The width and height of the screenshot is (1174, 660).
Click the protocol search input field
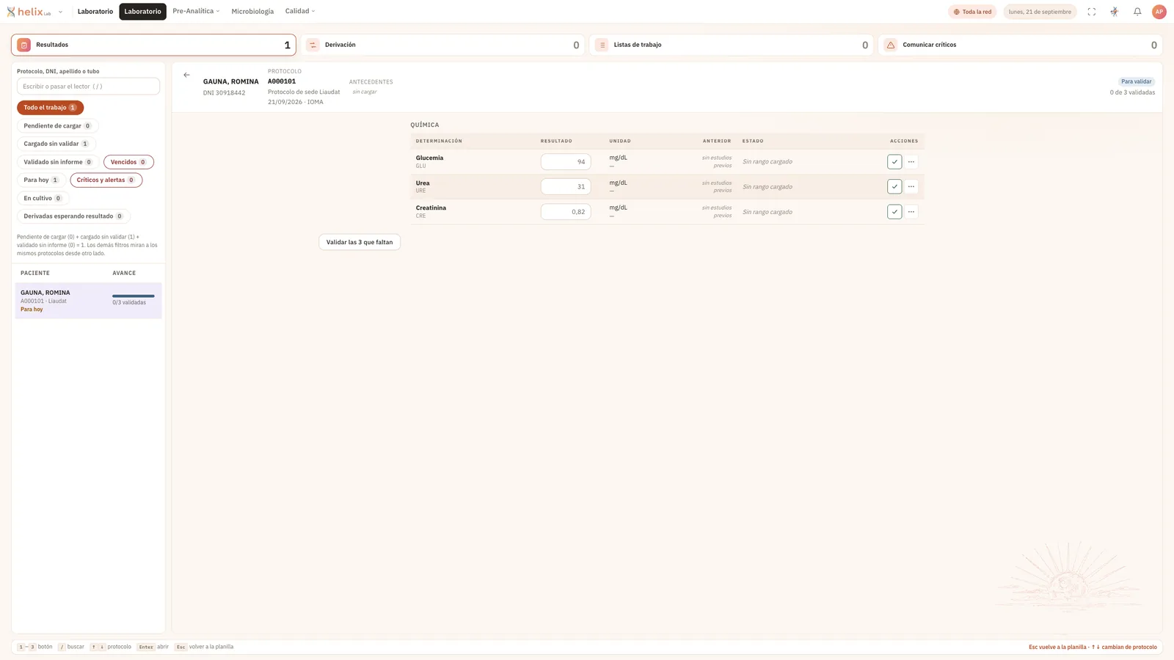point(88,87)
